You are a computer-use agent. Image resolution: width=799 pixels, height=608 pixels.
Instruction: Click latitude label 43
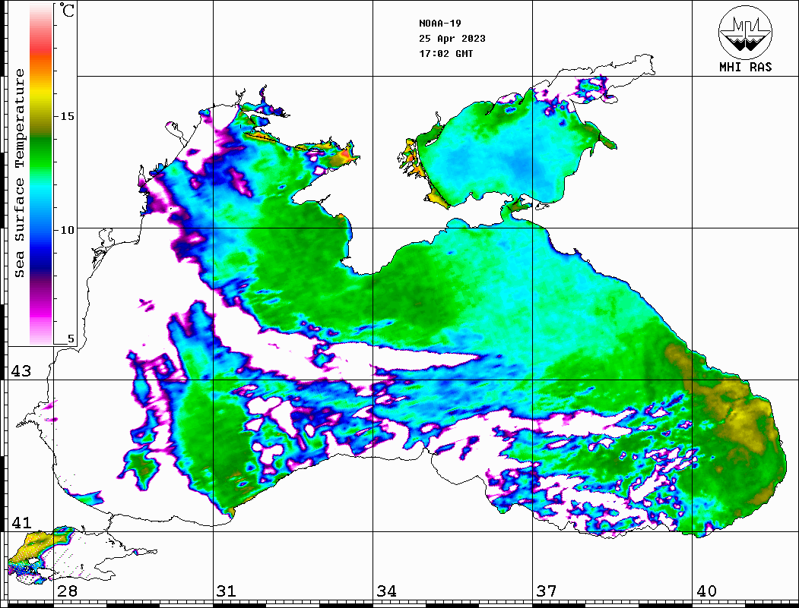point(21,371)
